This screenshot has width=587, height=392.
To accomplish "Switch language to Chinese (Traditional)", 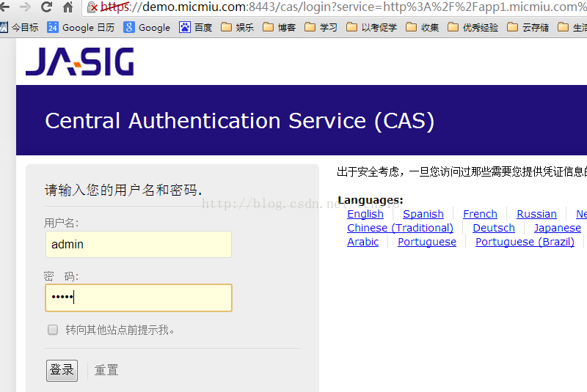I will click(x=400, y=228).
